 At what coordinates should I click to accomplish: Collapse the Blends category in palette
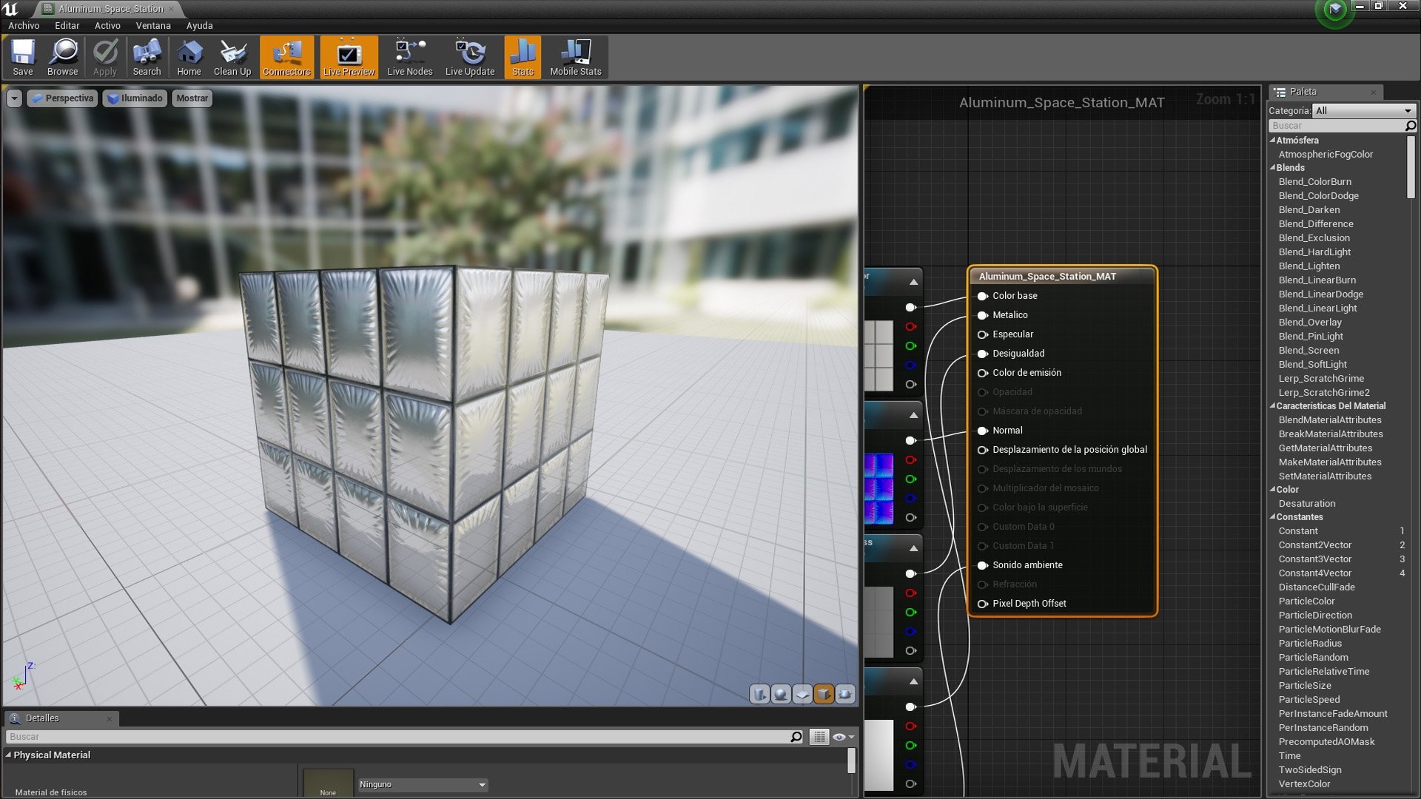[1273, 168]
